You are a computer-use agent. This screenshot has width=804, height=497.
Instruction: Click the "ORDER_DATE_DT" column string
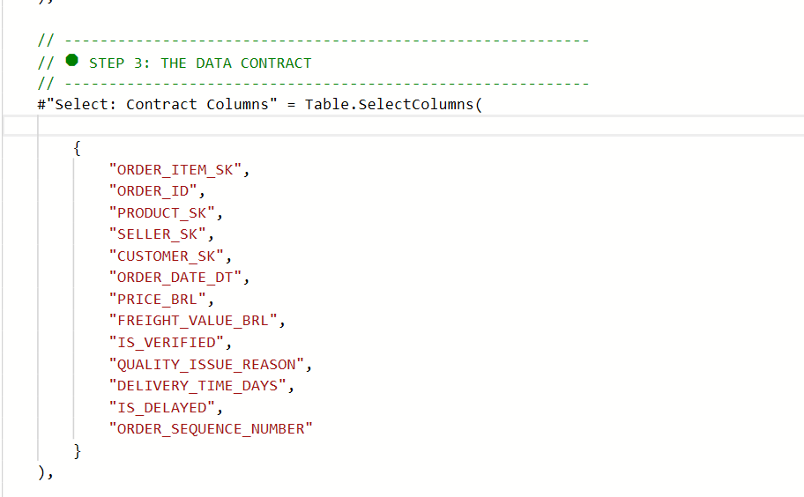175,278
